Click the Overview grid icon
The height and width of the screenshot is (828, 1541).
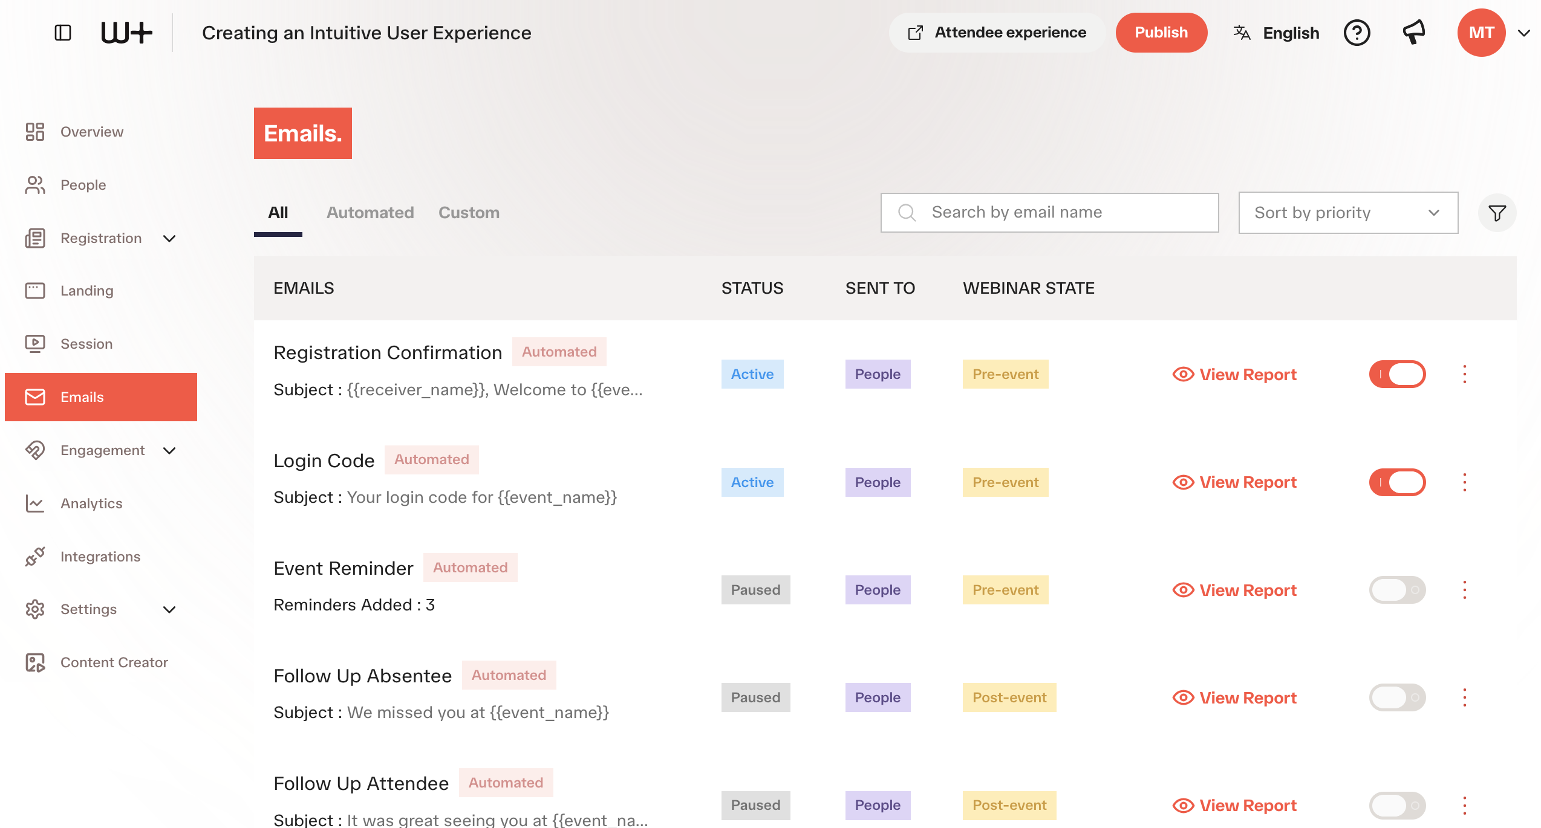point(35,132)
